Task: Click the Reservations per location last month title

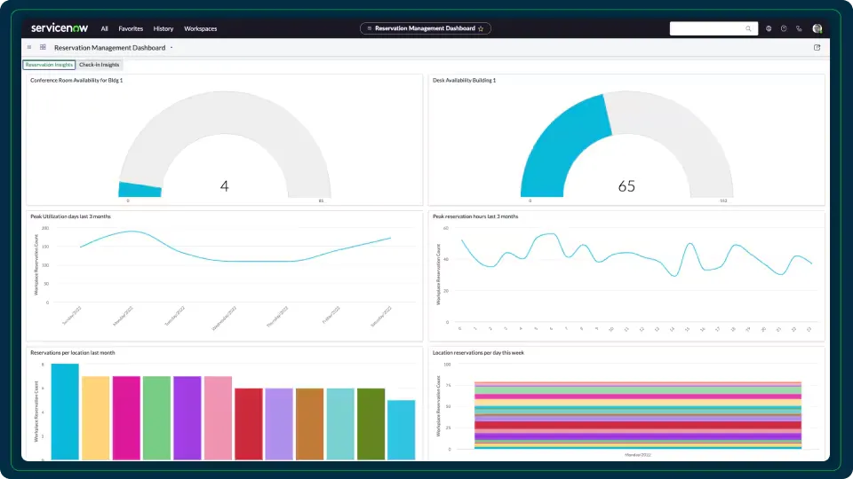Action: 73,353
